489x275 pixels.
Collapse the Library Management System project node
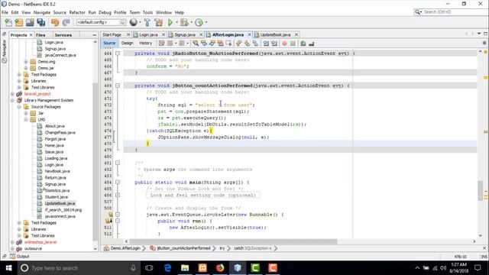(x=12, y=100)
